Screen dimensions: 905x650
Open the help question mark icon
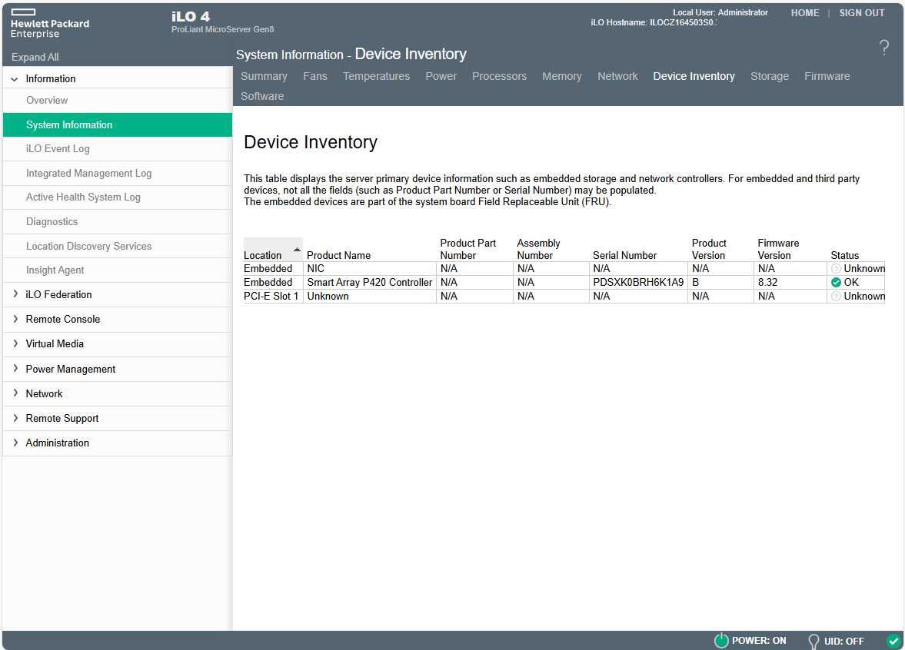(883, 48)
